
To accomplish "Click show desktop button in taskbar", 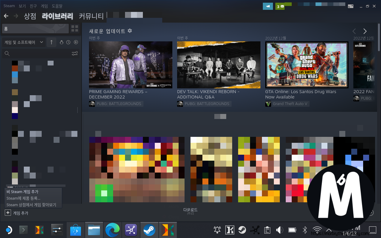I will pos(373,230).
